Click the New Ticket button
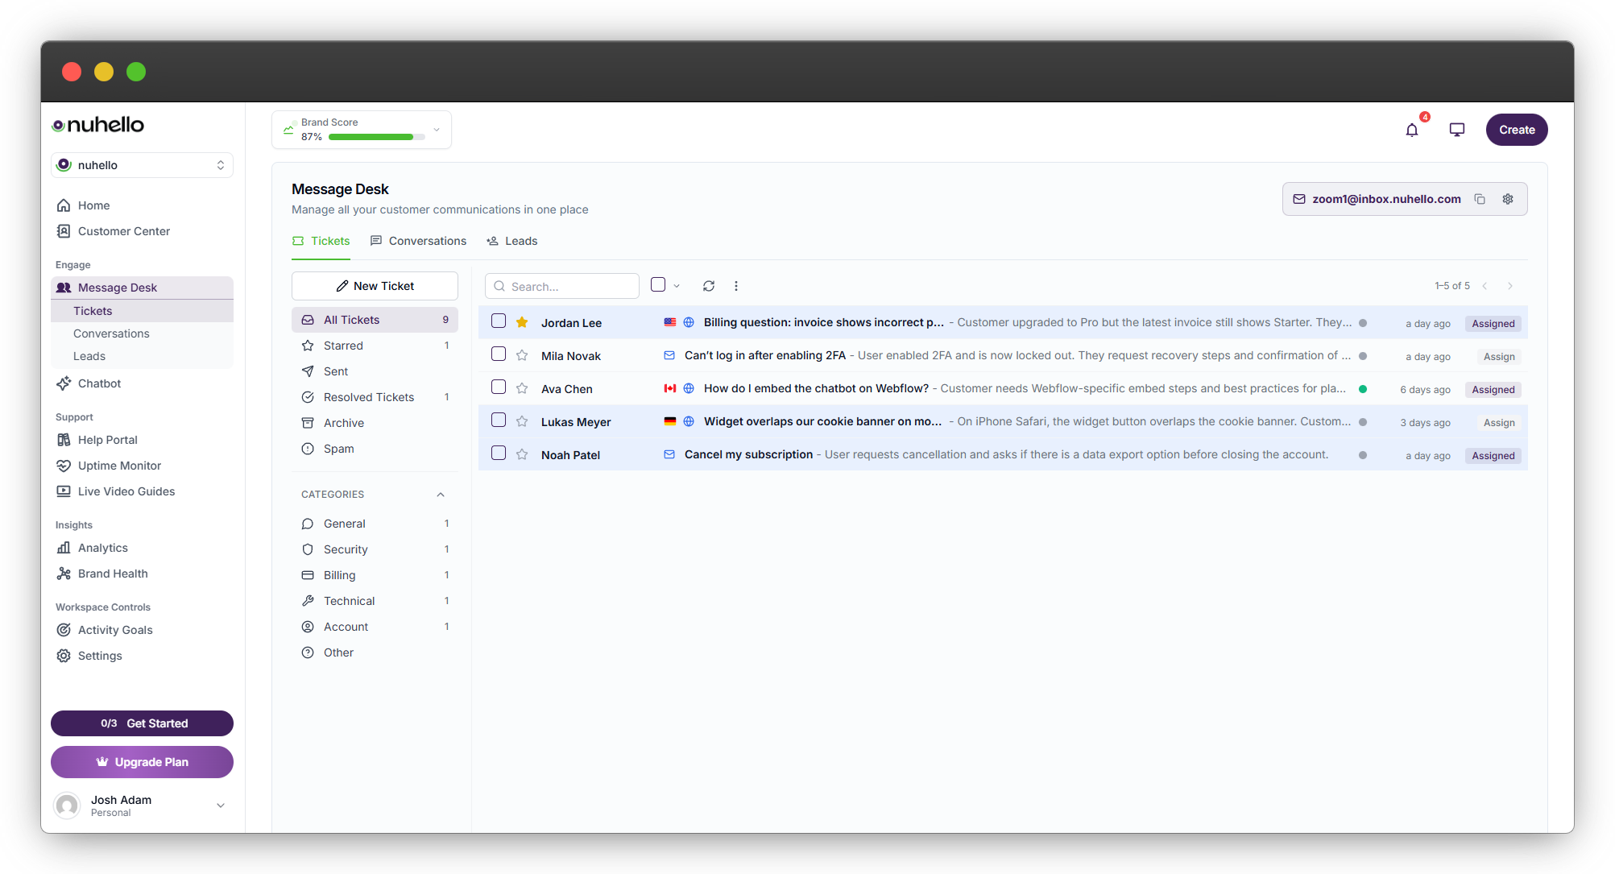The image size is (1615, 874). [x=375, y=286]
